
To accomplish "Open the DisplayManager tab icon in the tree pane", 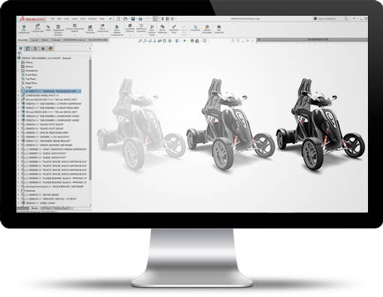I will 50,49.
